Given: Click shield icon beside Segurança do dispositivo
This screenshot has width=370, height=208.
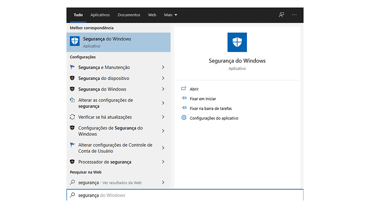Looking at the screenshot, I should (x=72, y=78).
